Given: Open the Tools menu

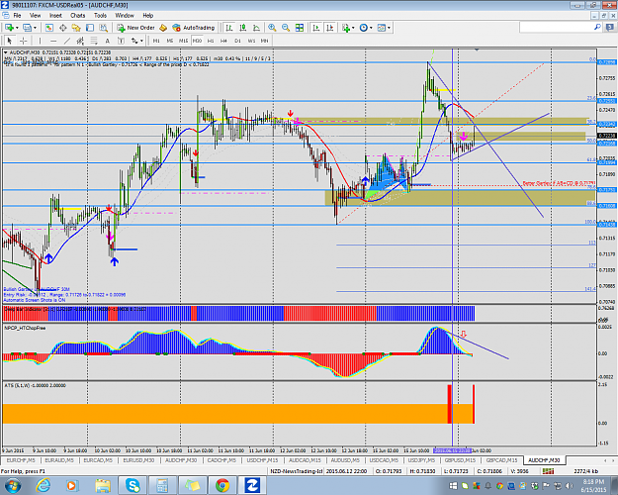Looking at the screenshot, I should (100, 16).
